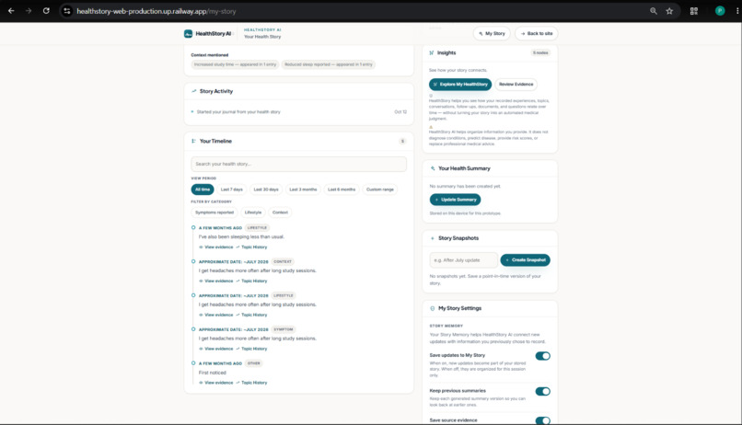This screenshot has height=425, width=742.
Task: Open site information icon in address bar
Action: [x=66, y=11]
